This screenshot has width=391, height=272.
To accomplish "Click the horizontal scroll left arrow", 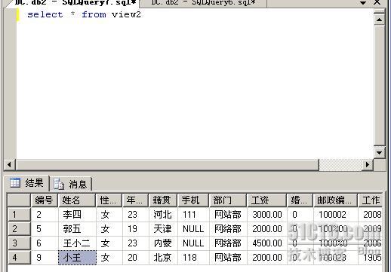I will [x=10, y=165].
